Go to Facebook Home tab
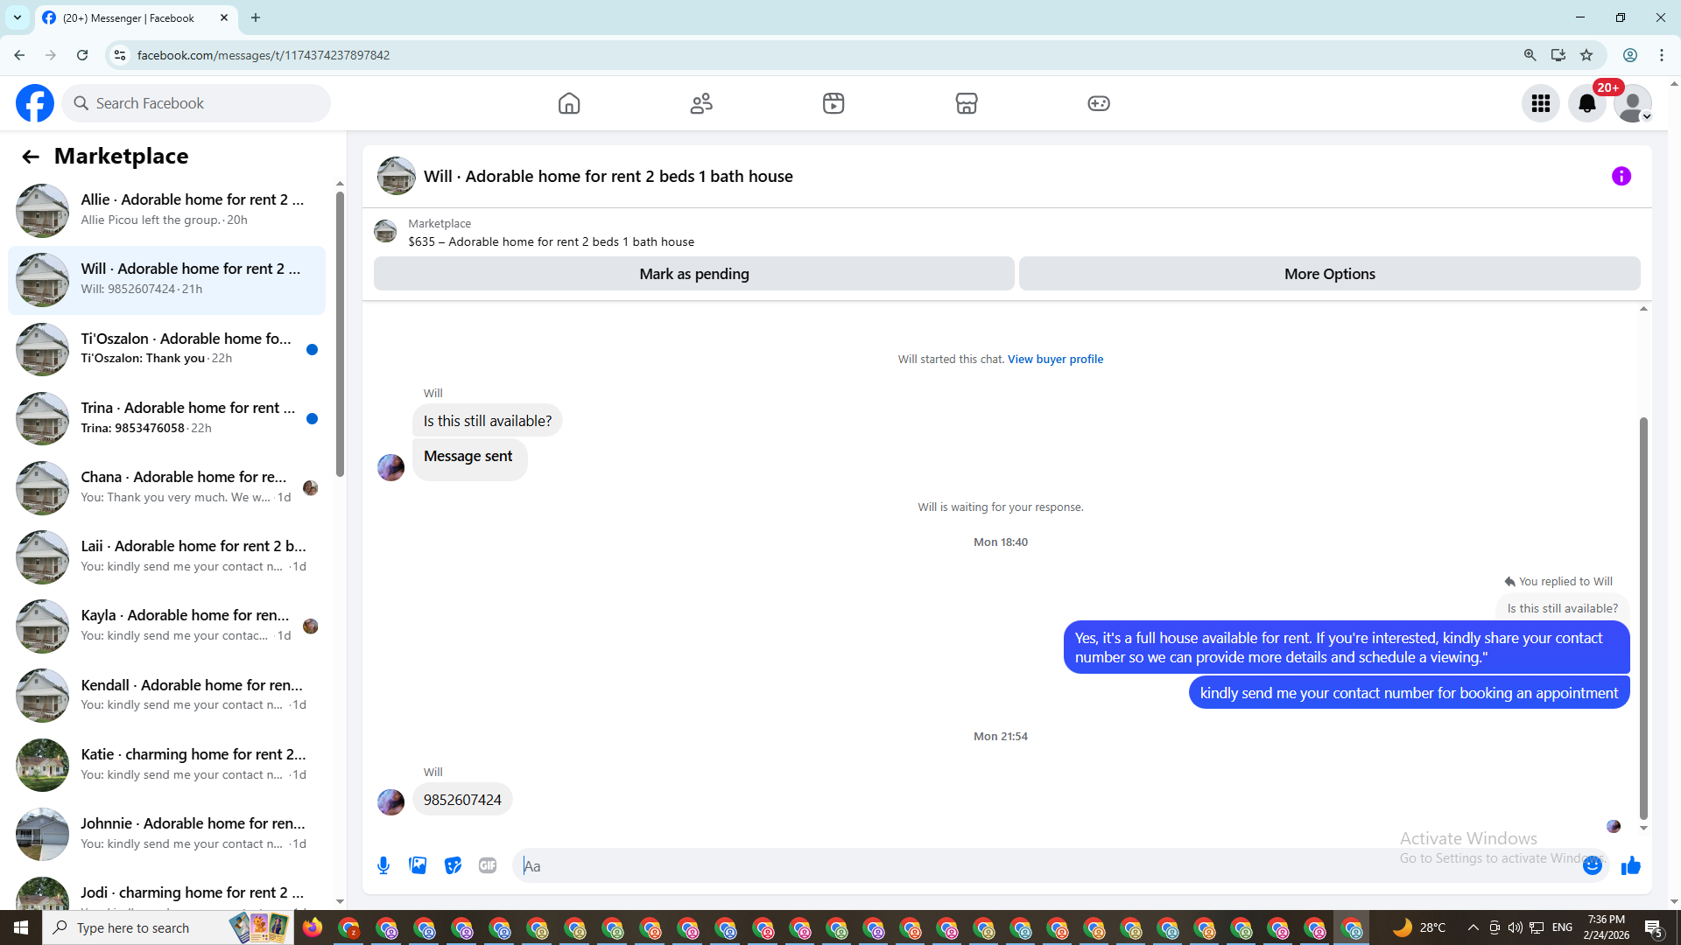Viewport: 1681px width, 945px height. (569, 103)
